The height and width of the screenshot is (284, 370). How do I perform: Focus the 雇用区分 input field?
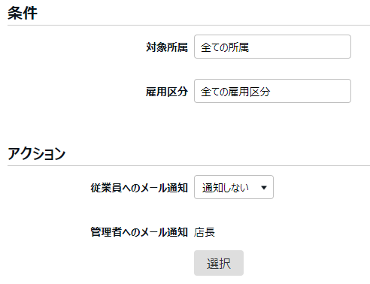(272, 91)
